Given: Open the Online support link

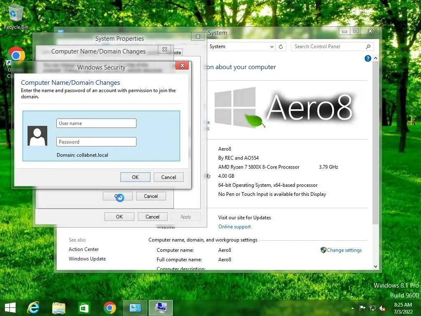Looking at the screenshot, I should [234, 227].
